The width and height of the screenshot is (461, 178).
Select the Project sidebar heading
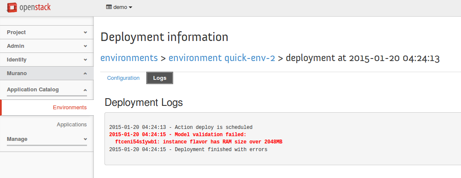pyautogui.click(x=16, y=32)
